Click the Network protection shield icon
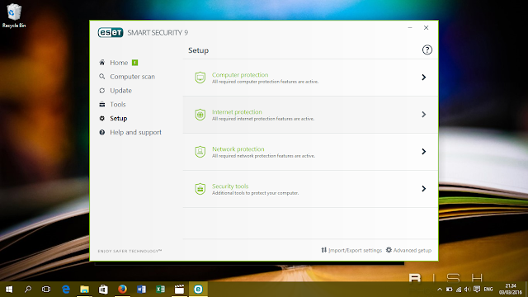The height and width of the screenshot is (297, 528). point(200,152)
